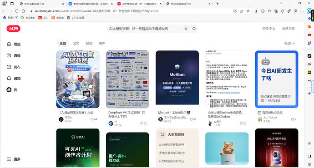The image size is (314, 168).
Task: Click the search magnifier icon
Action: [194, 29]
